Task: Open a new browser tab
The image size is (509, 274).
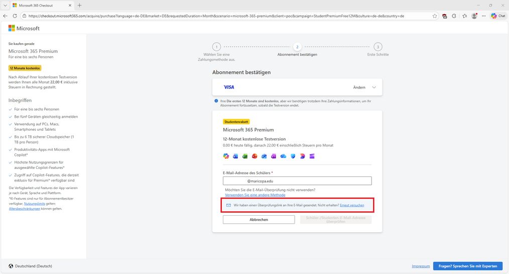Action: point(79,6)
